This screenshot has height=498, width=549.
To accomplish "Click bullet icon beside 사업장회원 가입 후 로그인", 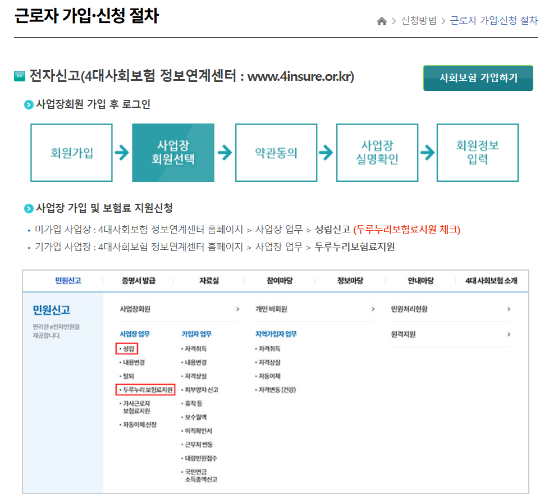I will [x=29, y=104].
